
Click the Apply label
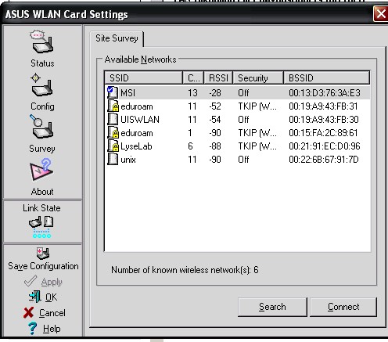pyautogui.click(x=52, y=282)
